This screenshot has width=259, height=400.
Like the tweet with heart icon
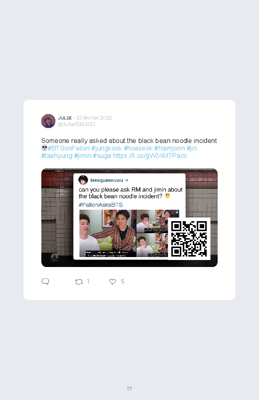(x=113, y=281)
